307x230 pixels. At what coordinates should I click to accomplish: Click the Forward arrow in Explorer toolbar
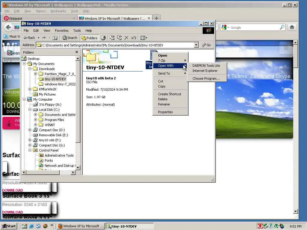(44, 38)
